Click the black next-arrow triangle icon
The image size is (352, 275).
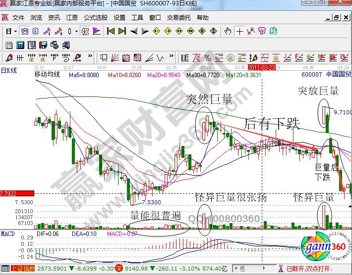[144, 31]
